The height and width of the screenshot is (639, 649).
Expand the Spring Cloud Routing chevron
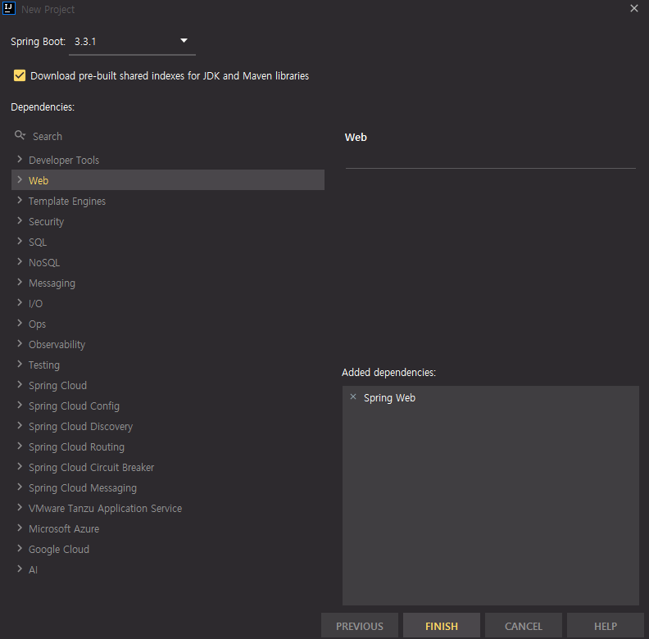point(20,446)
